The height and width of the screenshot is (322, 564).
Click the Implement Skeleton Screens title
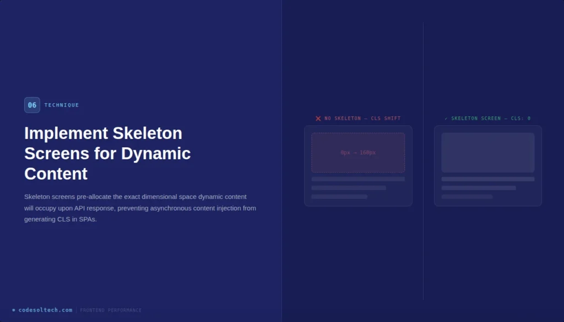click(107, 153)
